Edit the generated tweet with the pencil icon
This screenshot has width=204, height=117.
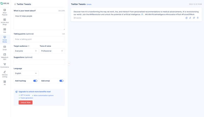point(190,18)
